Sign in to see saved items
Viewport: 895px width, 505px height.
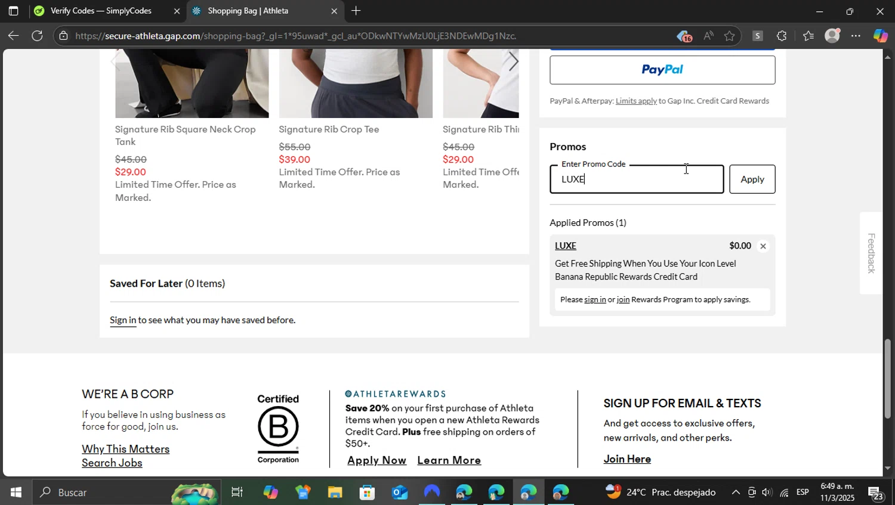pyautogui.click(x=123, y=320)
